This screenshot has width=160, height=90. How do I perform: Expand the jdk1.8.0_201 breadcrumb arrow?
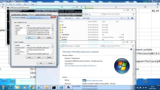tap(89, 14)
